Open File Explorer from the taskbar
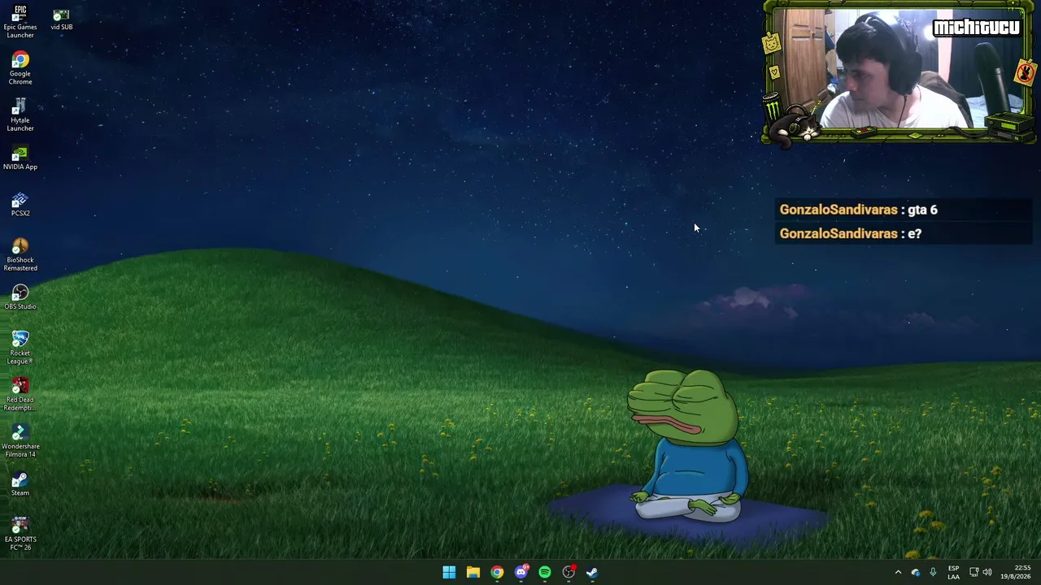The height and width of the screenshot is (585, 1041). pyautogui.click(x=473, y=572)
